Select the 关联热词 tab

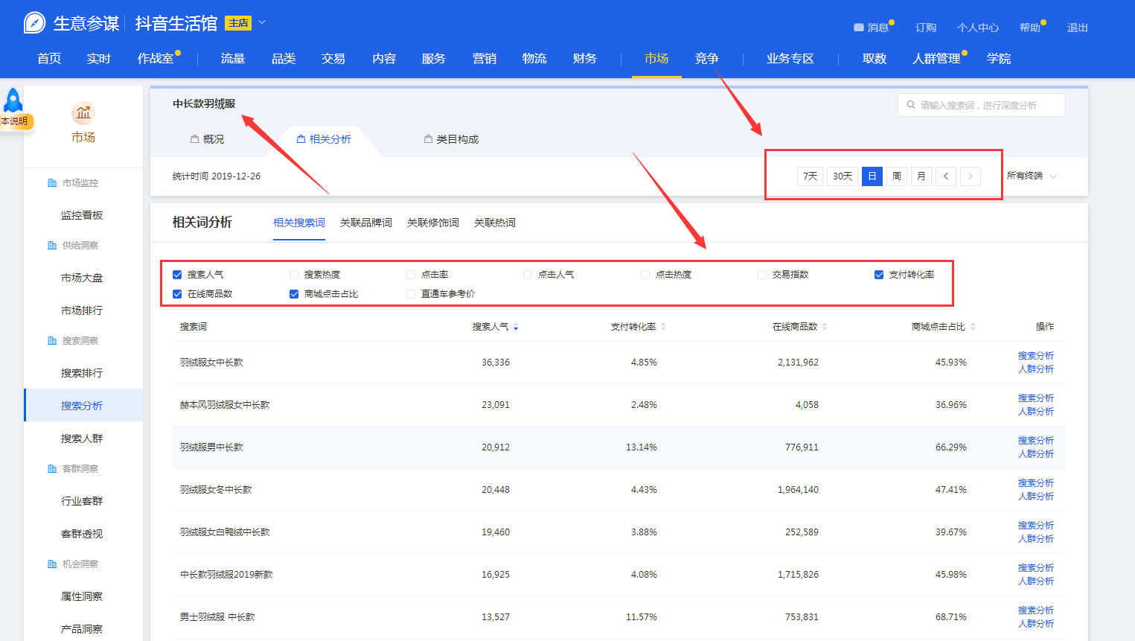tap(495, 223)
